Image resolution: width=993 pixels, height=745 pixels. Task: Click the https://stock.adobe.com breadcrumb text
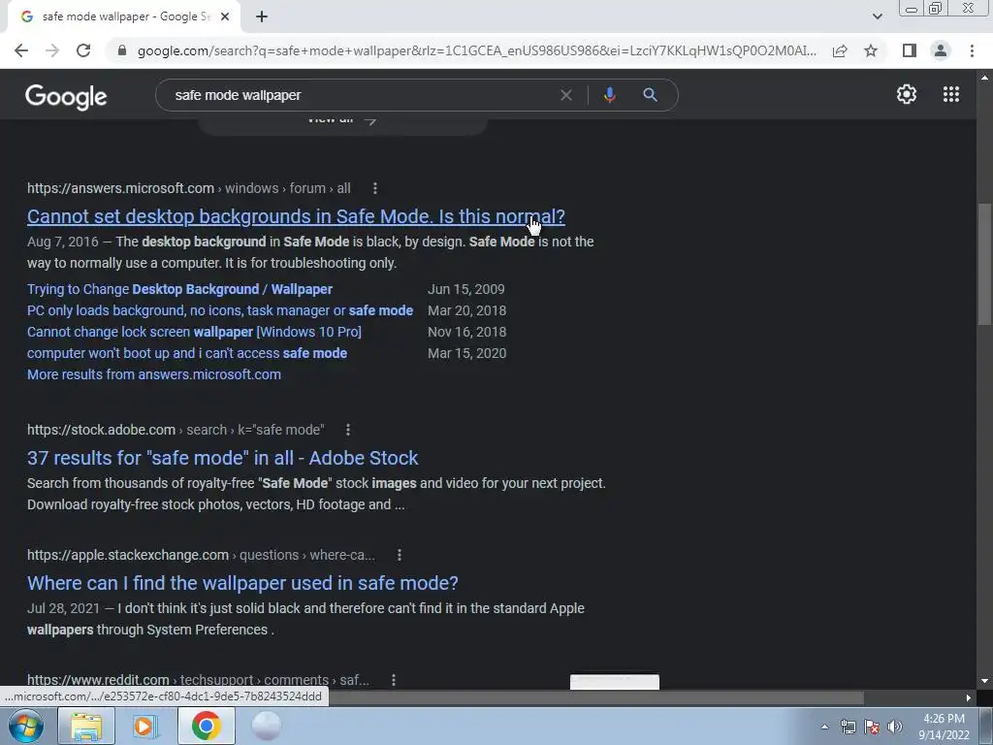click(x=101, y=430)
